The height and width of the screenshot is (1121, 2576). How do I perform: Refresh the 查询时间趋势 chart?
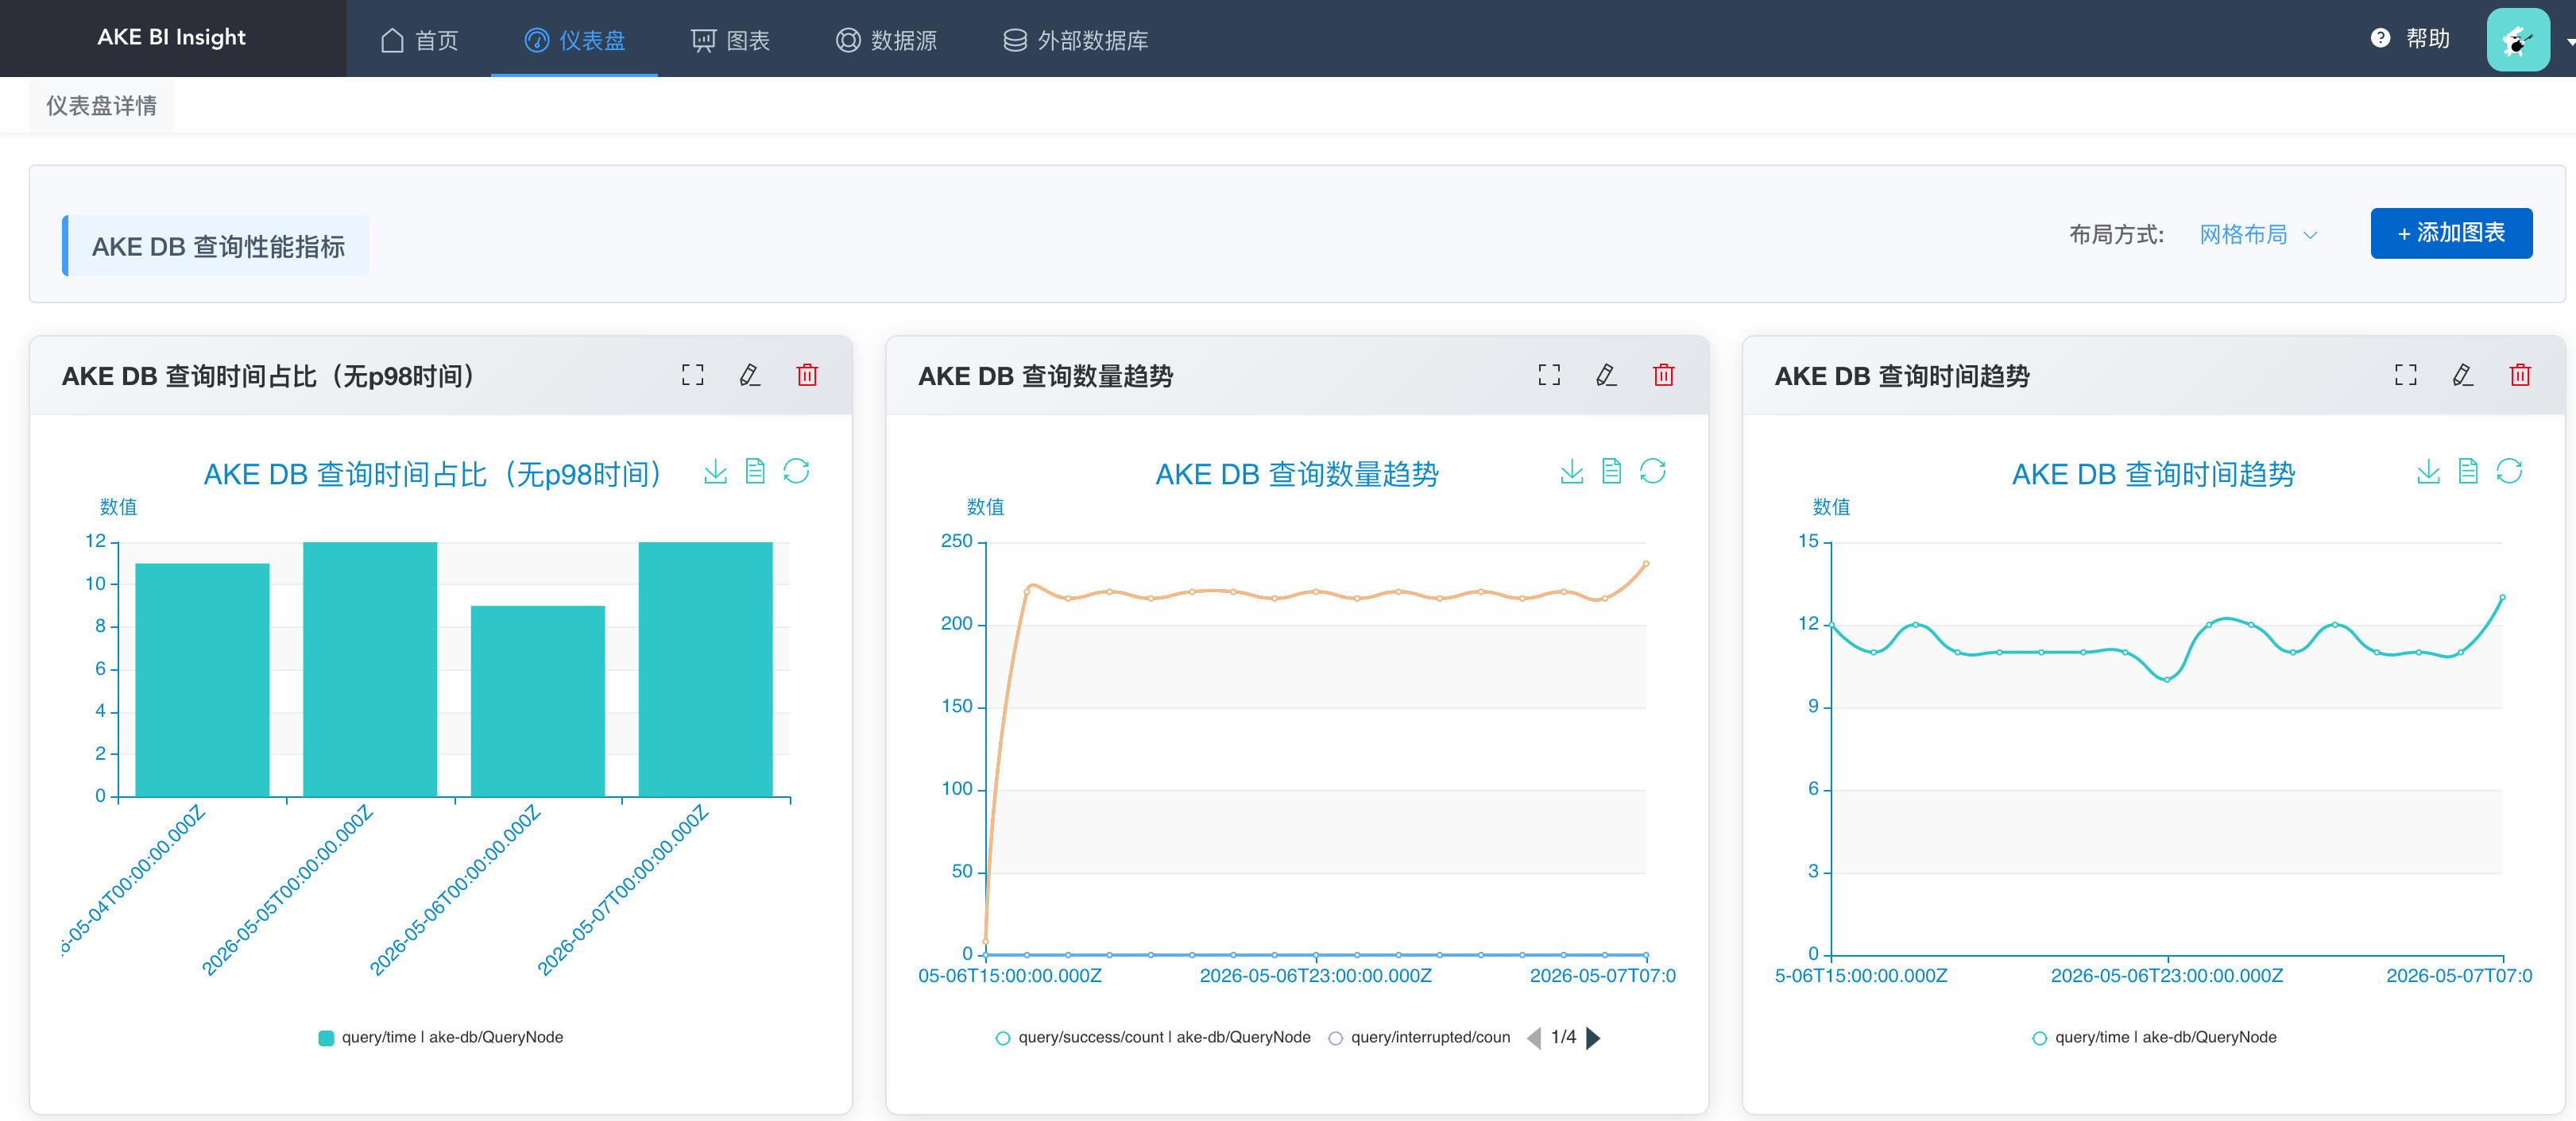[2509, 472]
